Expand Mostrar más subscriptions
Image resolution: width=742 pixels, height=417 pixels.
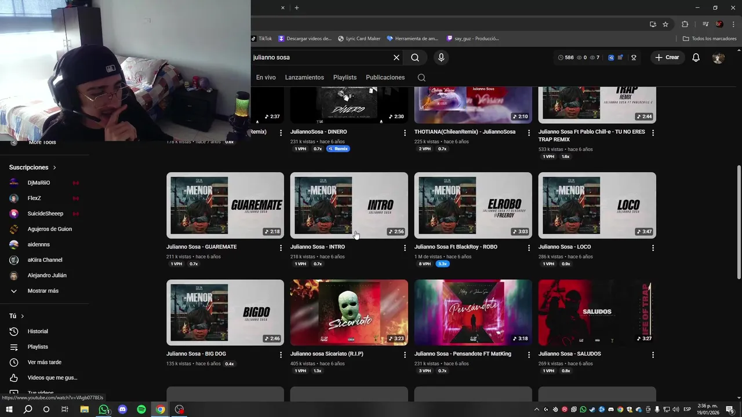(x=44, y=291)
